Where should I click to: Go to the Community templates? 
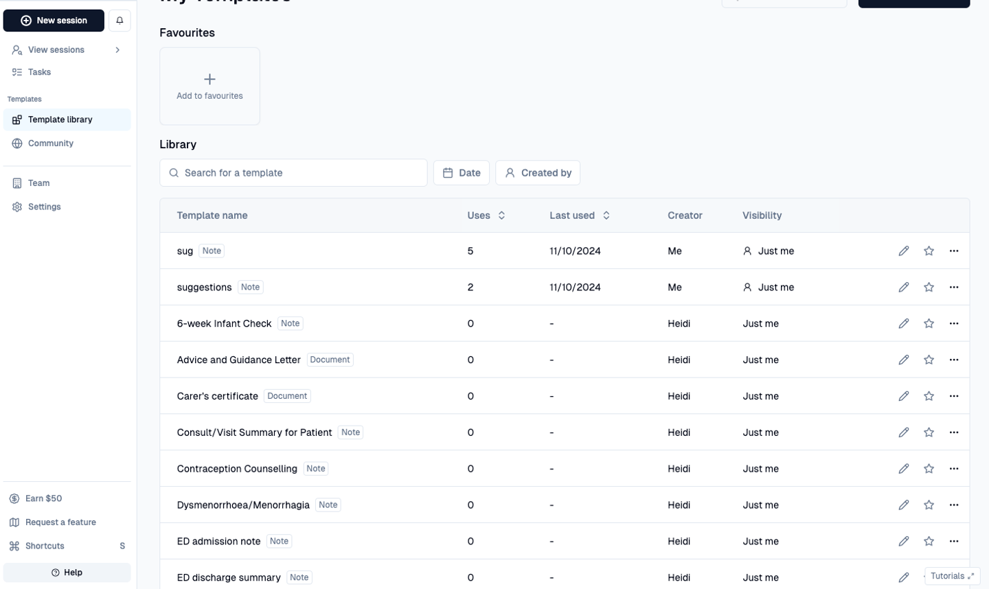coord(50,143)
